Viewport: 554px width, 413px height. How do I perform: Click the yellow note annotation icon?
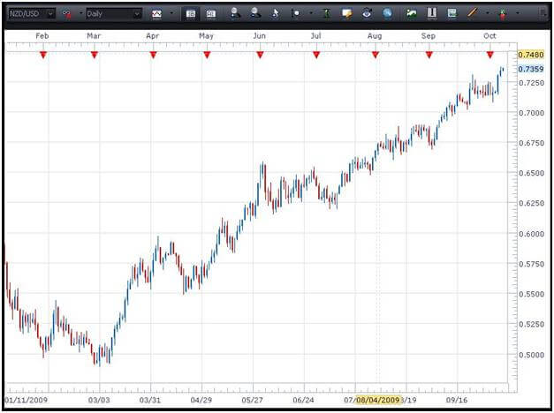pos(347,14)
